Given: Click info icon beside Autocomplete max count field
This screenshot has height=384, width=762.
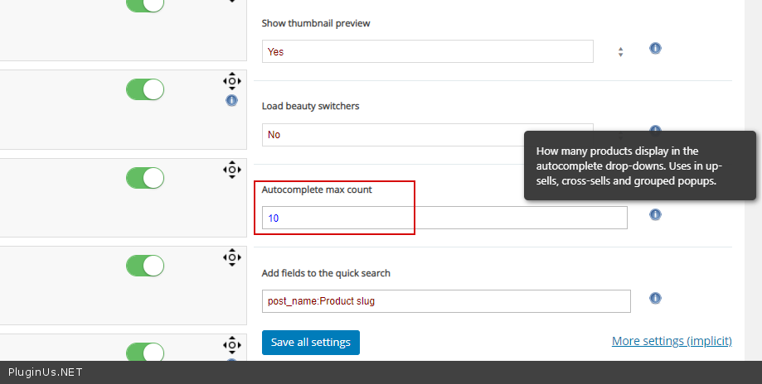Looking at the screenshot, I should point(655,214).
